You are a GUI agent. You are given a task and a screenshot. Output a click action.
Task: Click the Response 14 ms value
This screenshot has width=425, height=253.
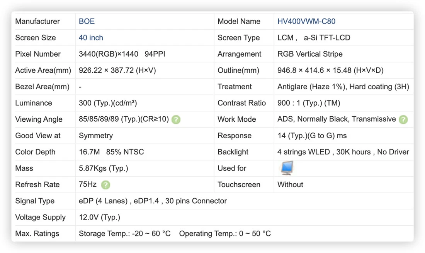312,136
